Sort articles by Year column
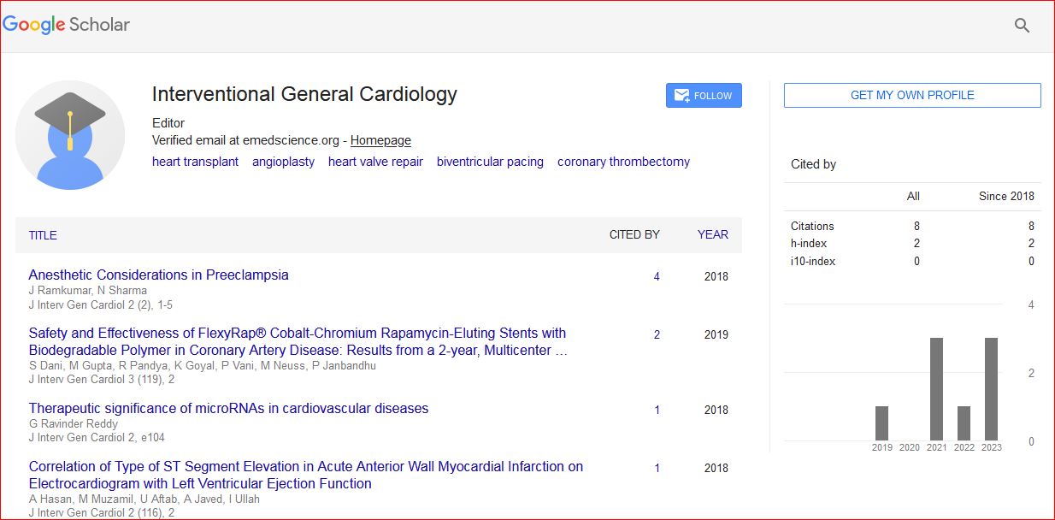 [x=712, y=234]
